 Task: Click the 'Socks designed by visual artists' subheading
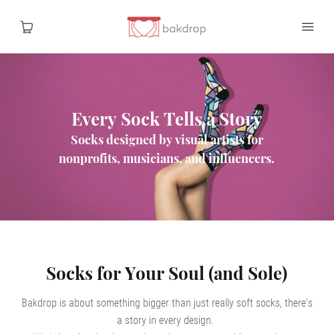click(166, 149)
